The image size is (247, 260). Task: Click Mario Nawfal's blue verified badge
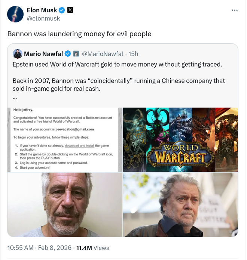(68, 54)
